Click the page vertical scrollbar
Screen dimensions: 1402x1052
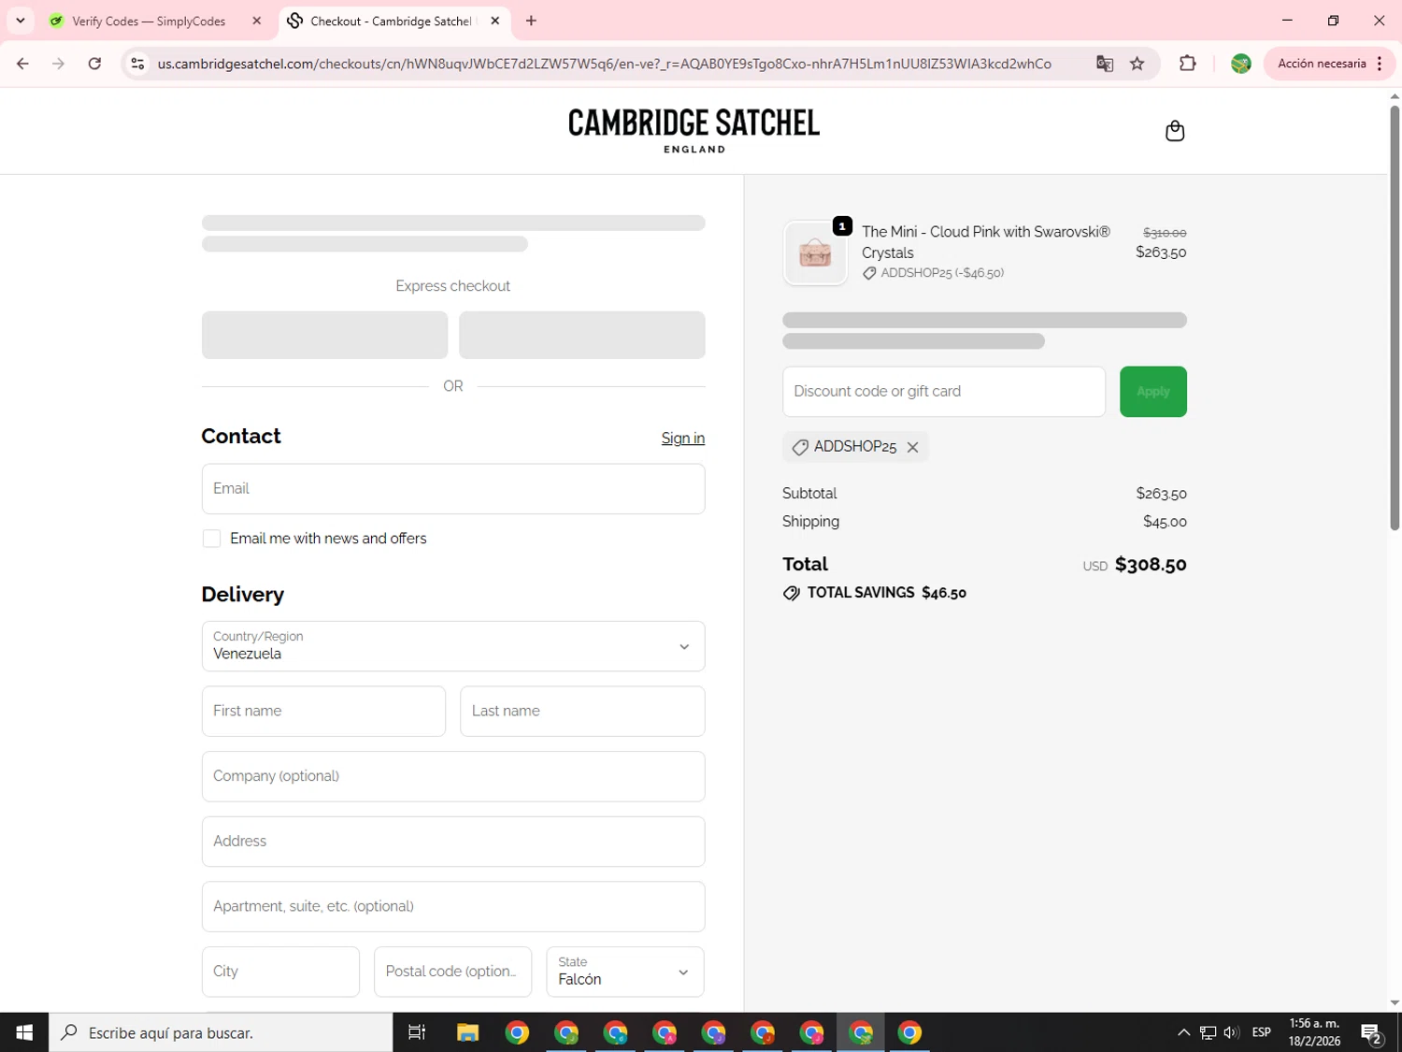pos(1395,318)
